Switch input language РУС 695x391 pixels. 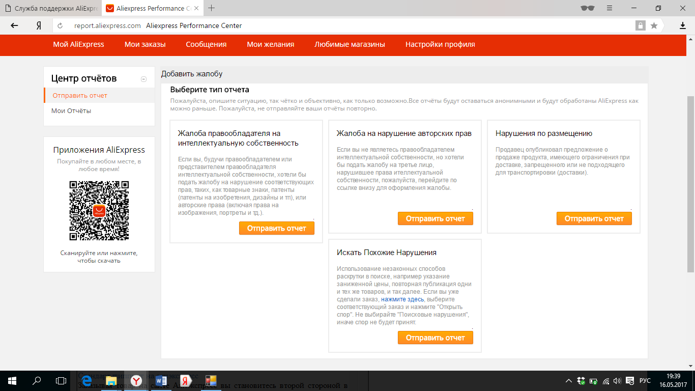645,380
